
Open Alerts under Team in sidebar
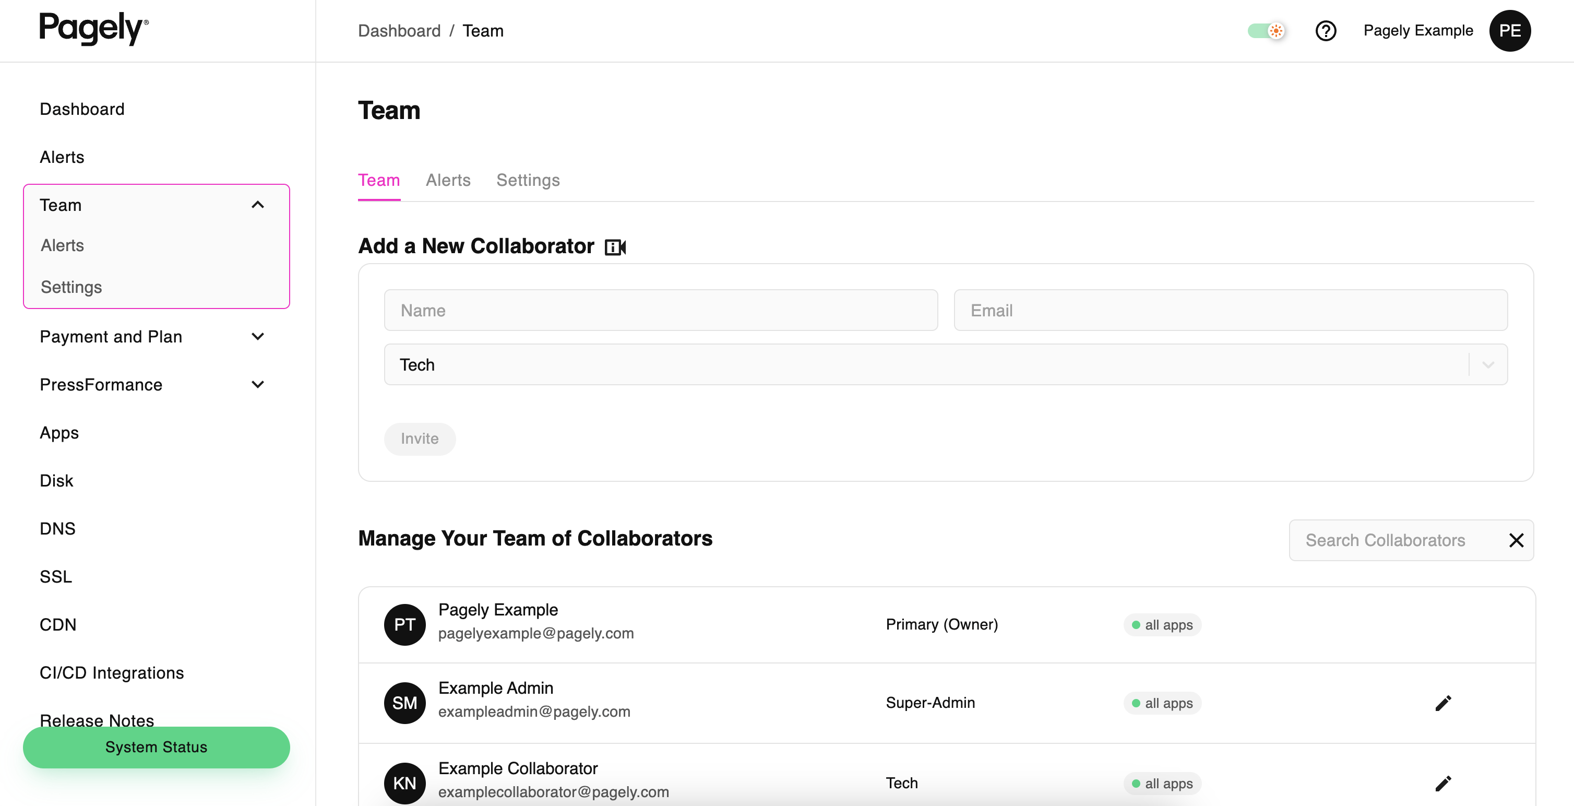click(x=62, y=245)
